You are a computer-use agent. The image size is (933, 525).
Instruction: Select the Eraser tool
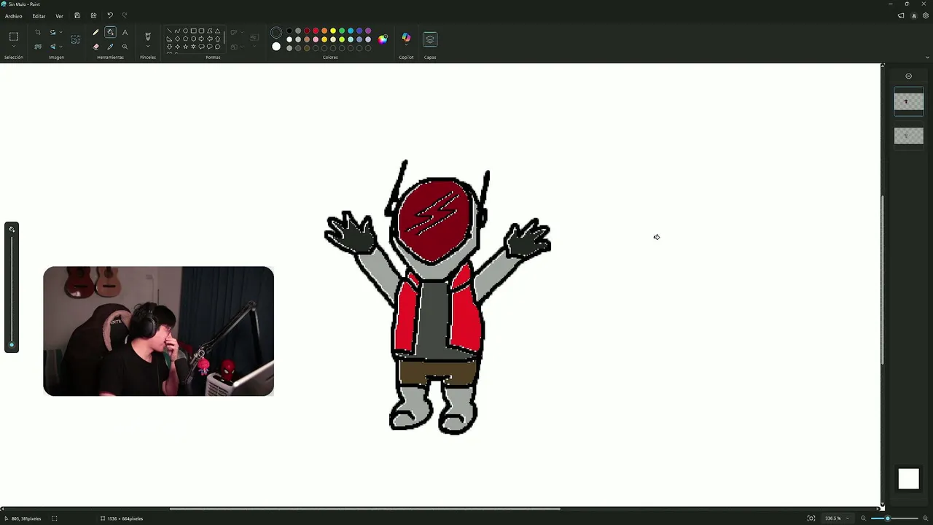click(95, 47)
